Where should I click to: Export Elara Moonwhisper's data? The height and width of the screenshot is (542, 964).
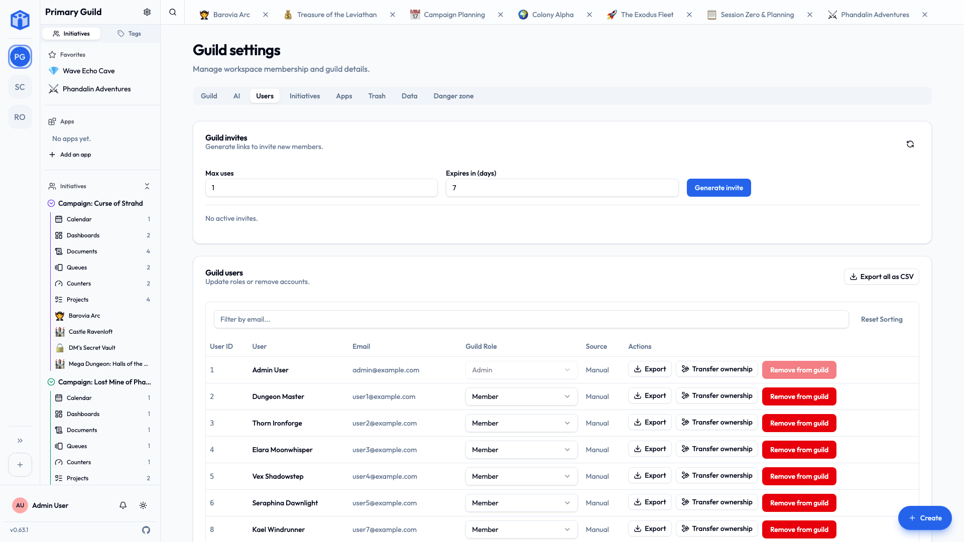pos(650,449)
